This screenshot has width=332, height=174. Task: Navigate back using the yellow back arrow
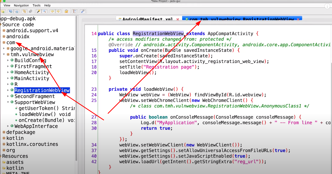pyautogui.click(x=52, y=11)
